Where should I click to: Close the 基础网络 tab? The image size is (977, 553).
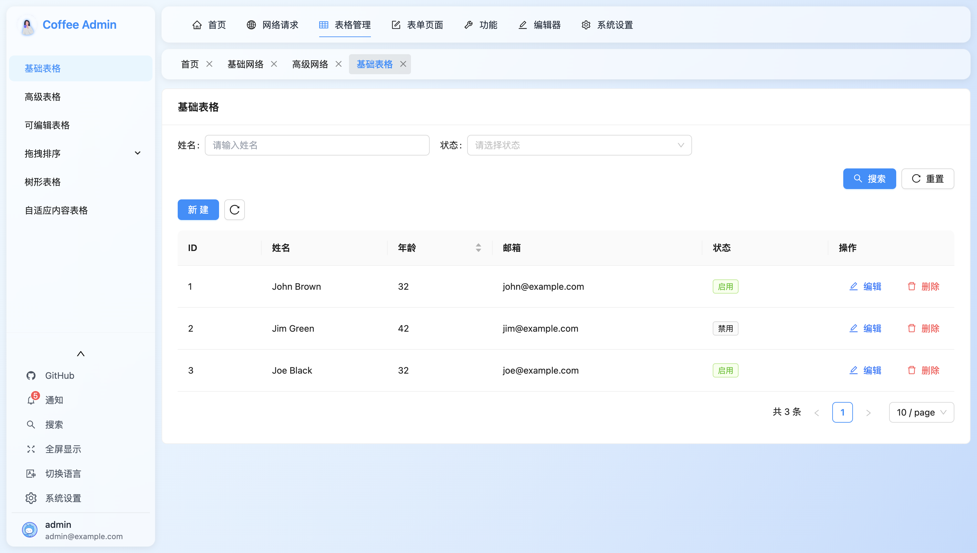pos(274,64)
